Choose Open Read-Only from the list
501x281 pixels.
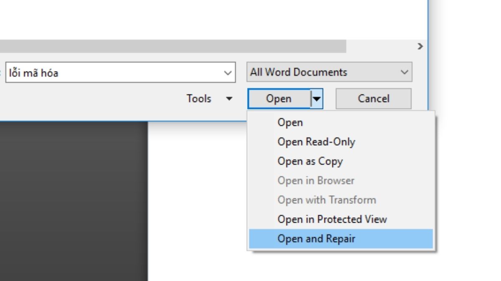341,142
